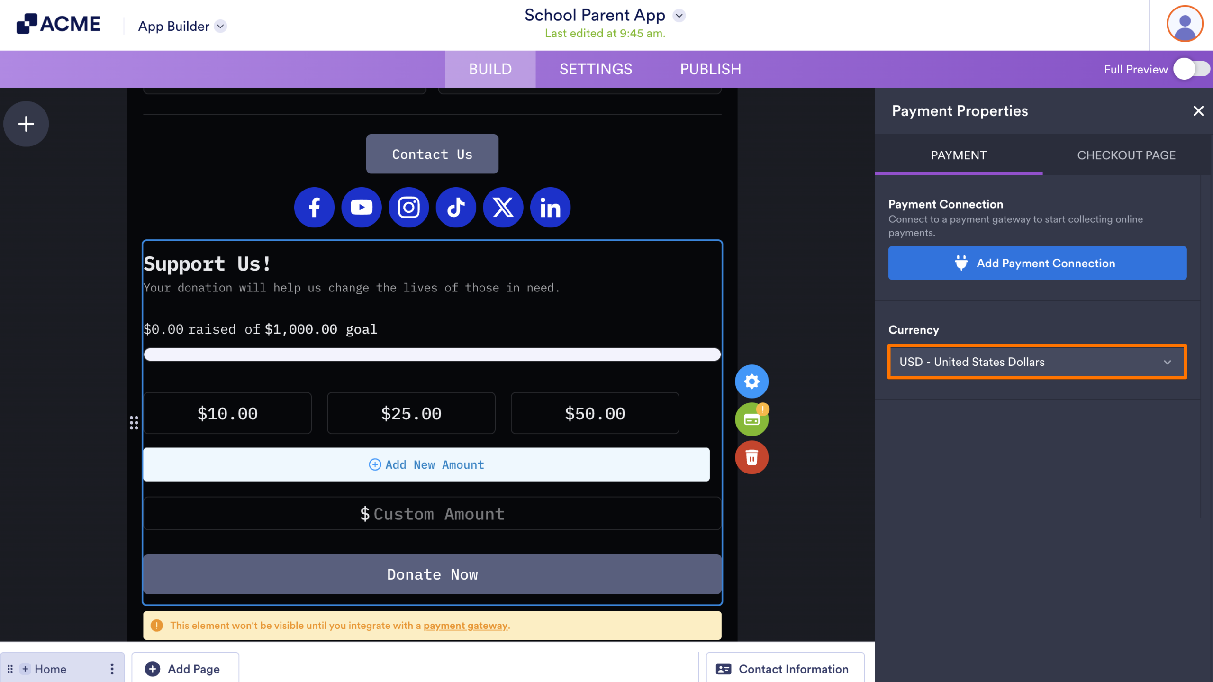The width and height of the screenshot is (1213, 682).
Task: Delete the donation element with trash icon
Action: point(751,457)
